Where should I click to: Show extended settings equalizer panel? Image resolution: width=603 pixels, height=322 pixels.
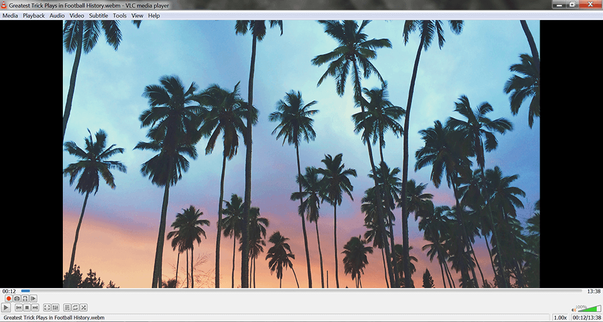(x=55, y=308)
